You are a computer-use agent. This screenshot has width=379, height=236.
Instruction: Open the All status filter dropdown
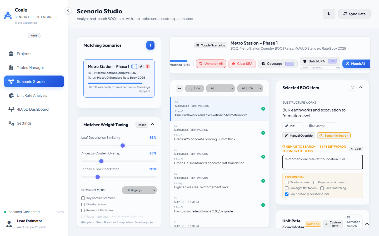[221, 88]
